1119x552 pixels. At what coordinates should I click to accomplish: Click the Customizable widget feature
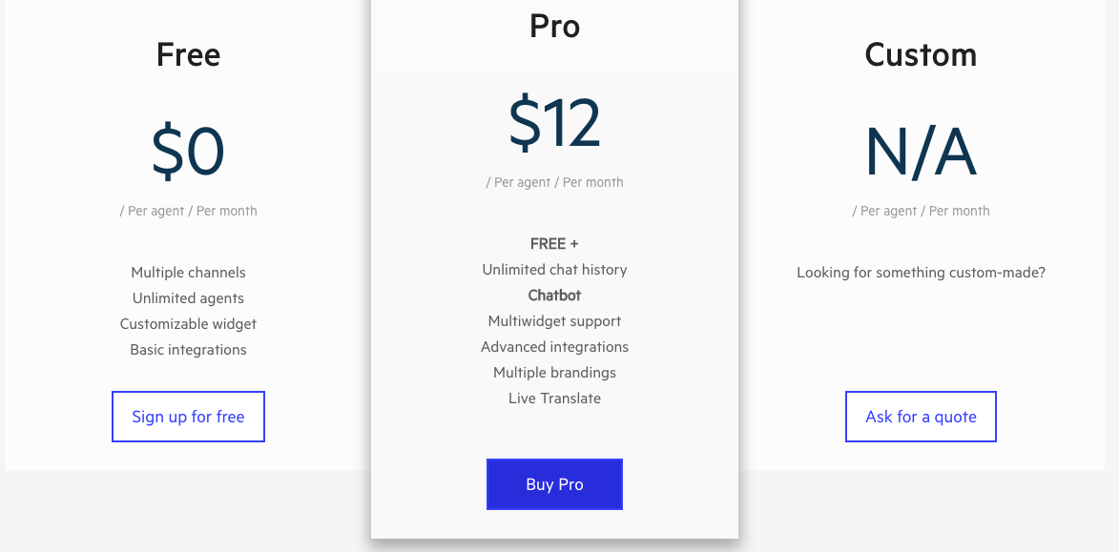(x=188, y=324)
